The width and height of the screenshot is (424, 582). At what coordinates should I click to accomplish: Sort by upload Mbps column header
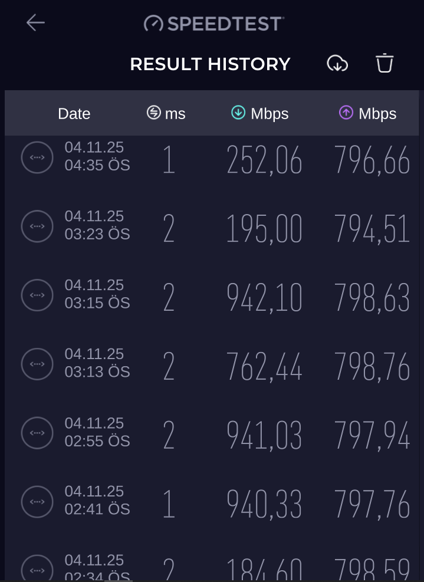tap(367, 114)
